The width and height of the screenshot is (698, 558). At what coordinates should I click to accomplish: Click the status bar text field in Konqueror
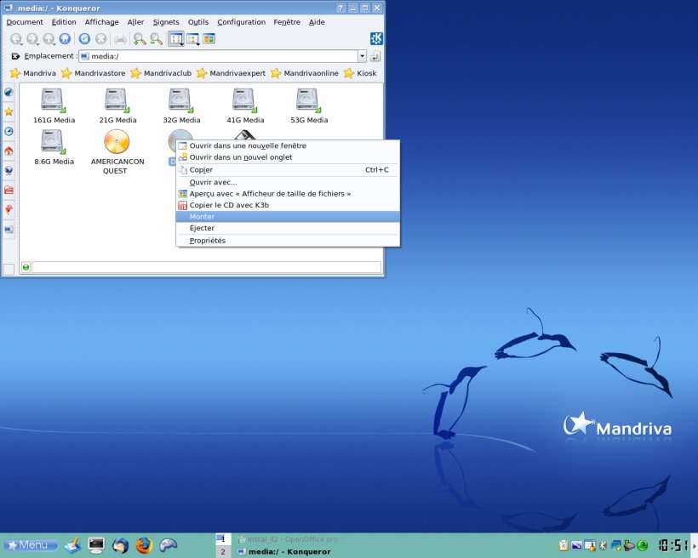click(207, 267)
